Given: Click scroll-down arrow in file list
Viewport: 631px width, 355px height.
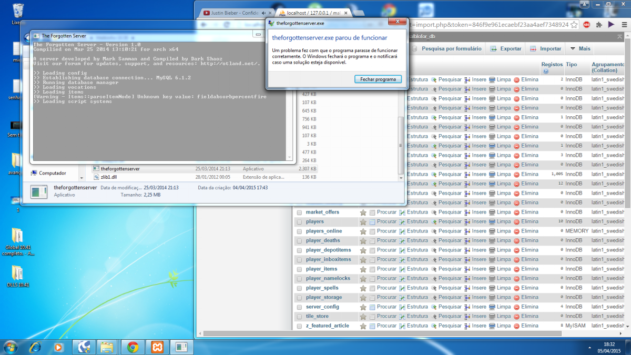Looking at the screenshot, I should coord(401,178).
